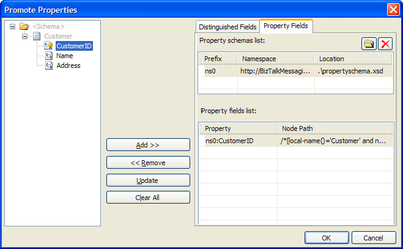Click the Schema folder icon in tree
Image resolution: width=403 pixels, height=249 pixels.
[24, 26]
